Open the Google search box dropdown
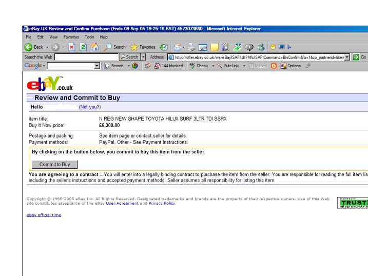This screenshot has width=368, height=276. click(97, 66)
